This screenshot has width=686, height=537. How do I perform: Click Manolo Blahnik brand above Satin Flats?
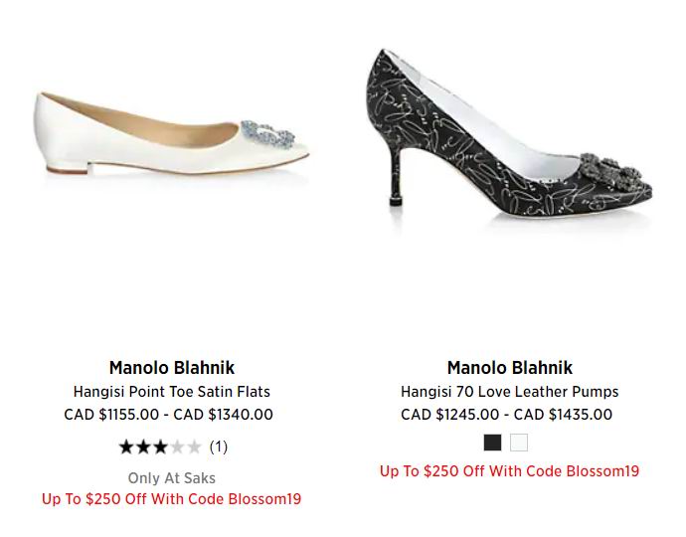point(171,368)
